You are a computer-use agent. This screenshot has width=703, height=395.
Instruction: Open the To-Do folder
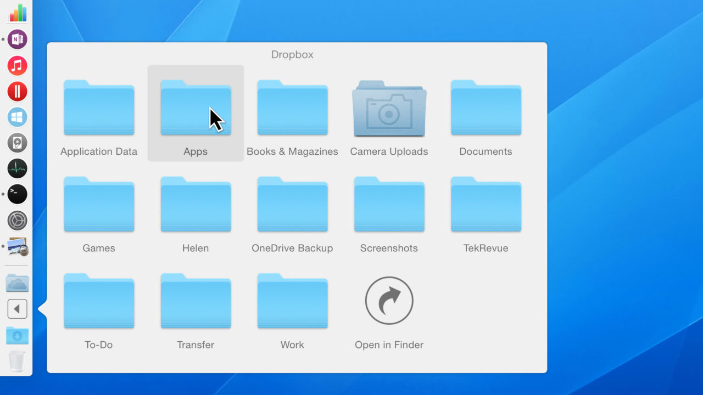[x=99, y=301]
